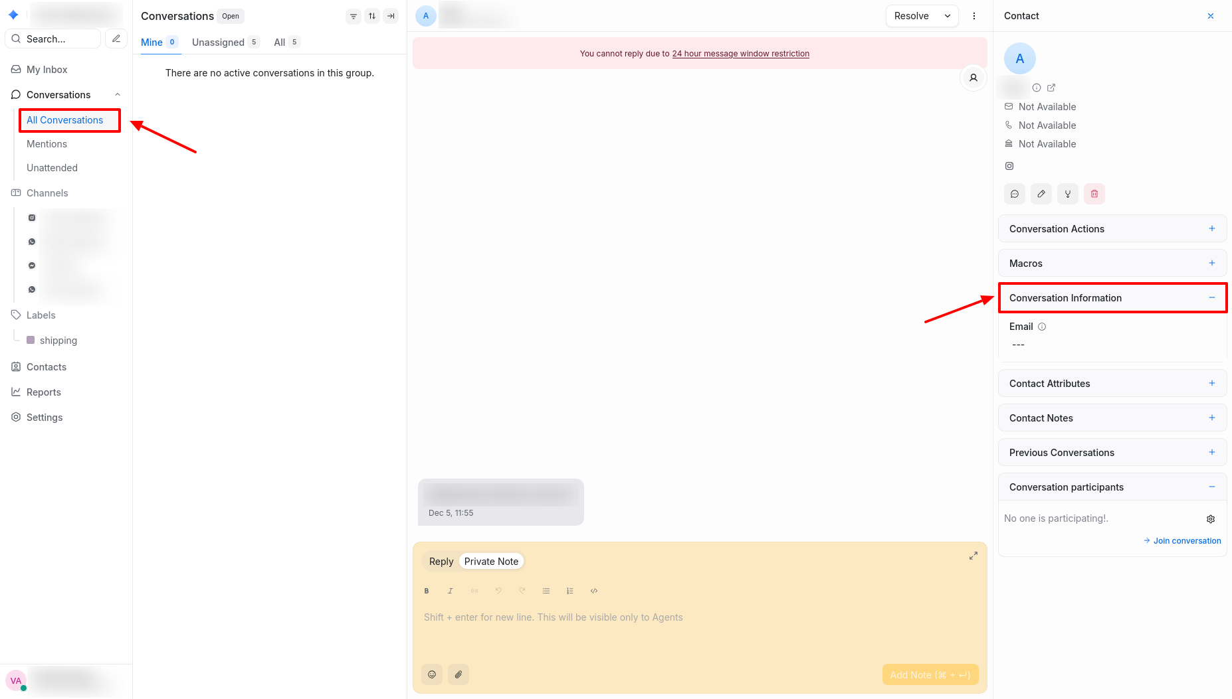This screenshot has width=1232, height=699.
Task: Open the Resolve dropdown arrow
Action: point(948,16)
